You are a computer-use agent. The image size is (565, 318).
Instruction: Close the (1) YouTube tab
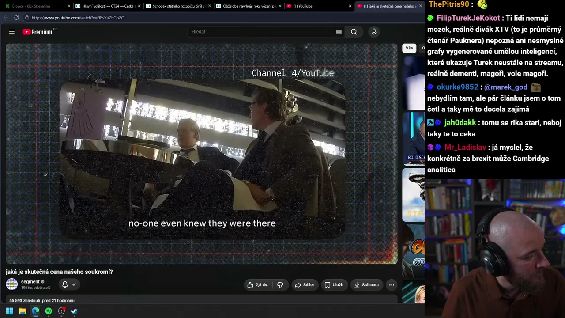click(x=350, y=6)
